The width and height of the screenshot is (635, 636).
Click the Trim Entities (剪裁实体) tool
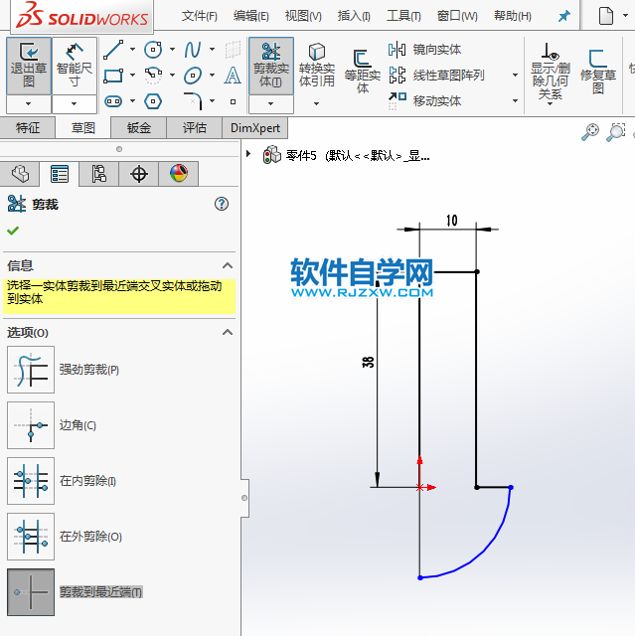pos(271,66)
